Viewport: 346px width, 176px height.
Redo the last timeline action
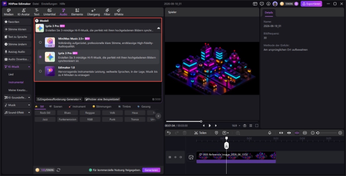click(x=177, y=133)
